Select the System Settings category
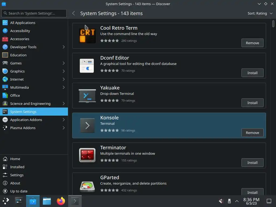Screen dimensions: 276x207 [34, 112]
